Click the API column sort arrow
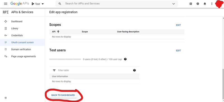 [58, 32]
